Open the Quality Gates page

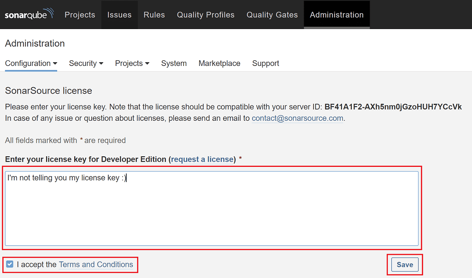(272, 14)
